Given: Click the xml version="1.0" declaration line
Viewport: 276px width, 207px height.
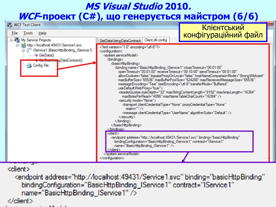Looking at the screenshot, I should point(130,47).
